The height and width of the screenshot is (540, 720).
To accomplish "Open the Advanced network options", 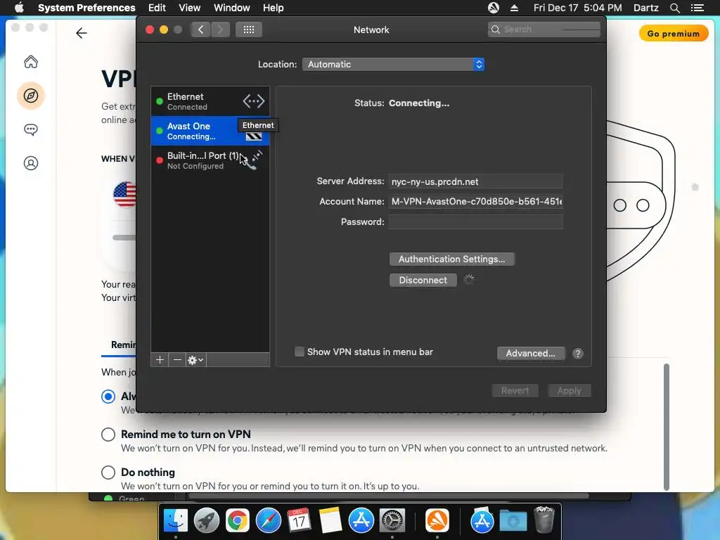I will [x=531, y=353].
